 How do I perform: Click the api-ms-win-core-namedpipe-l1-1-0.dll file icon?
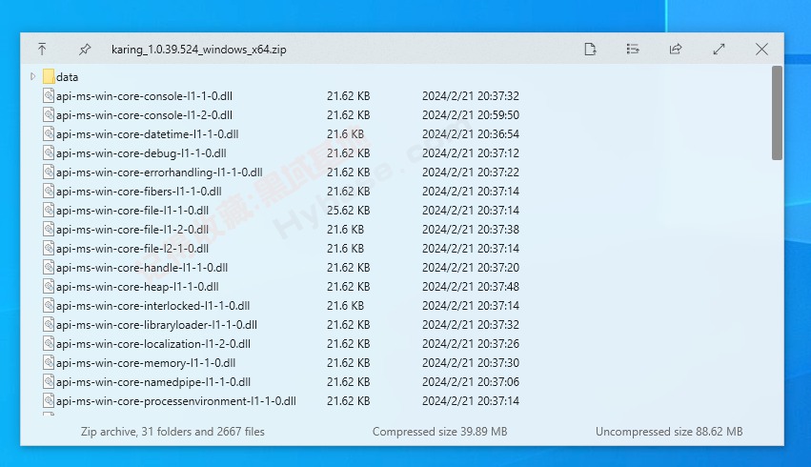click(x=49, y=381)
